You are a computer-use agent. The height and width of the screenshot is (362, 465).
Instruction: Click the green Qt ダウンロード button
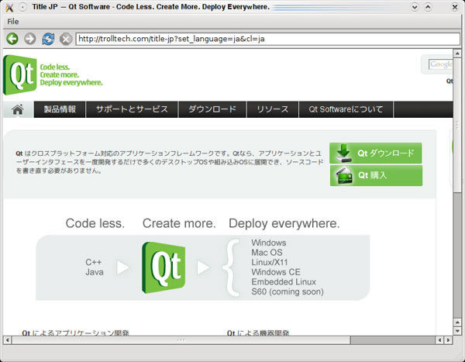pos(376,153)
